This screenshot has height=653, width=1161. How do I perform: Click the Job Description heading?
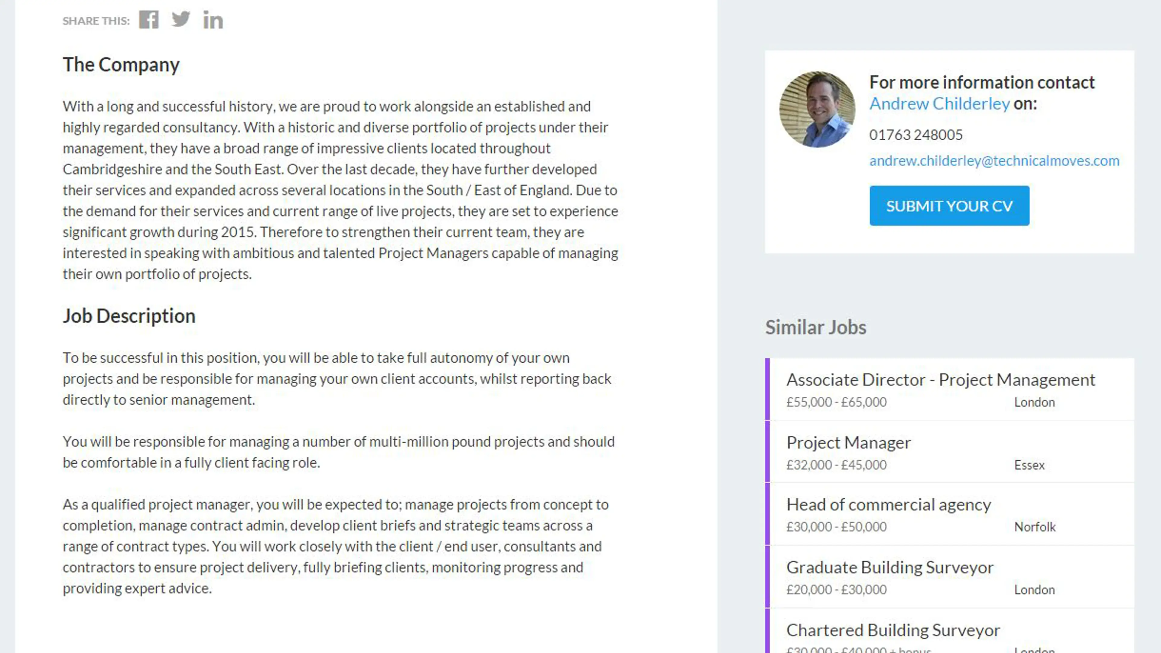[x=129, y=316]
